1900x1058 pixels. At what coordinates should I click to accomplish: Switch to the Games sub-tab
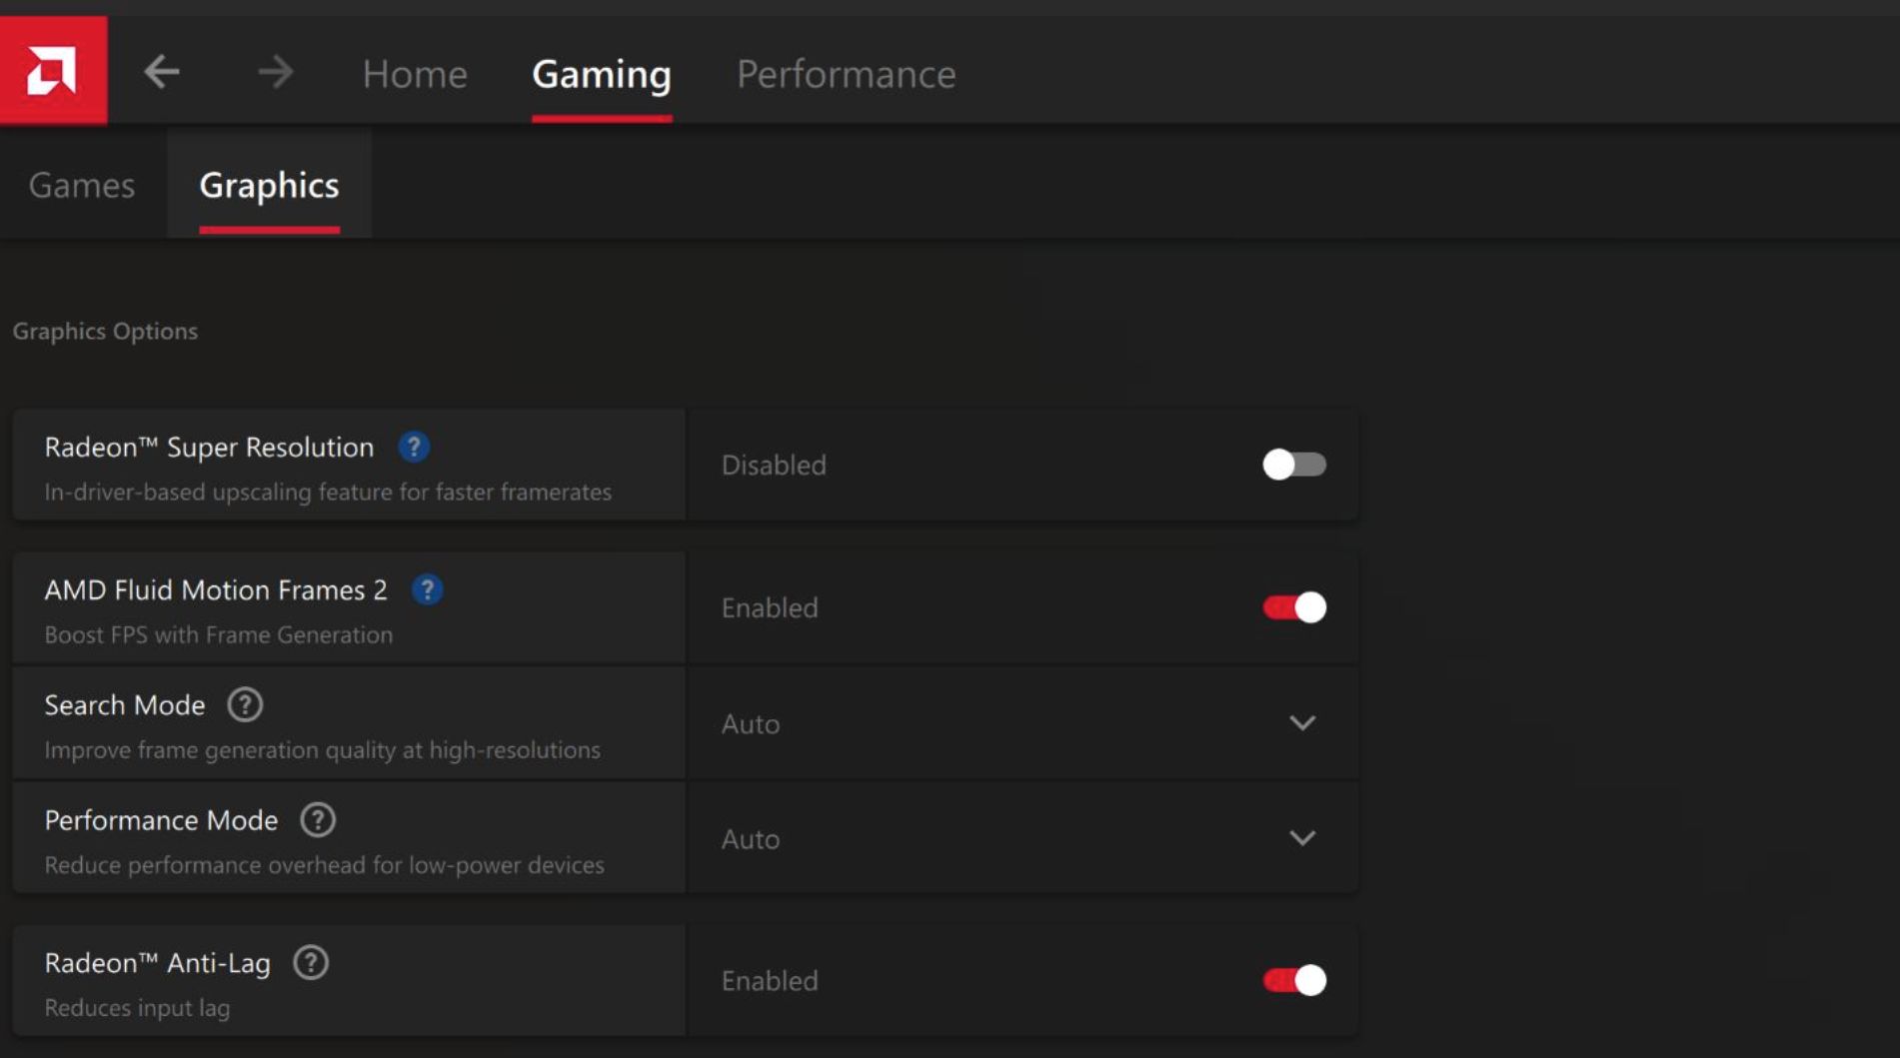click(x=82, y=185)
